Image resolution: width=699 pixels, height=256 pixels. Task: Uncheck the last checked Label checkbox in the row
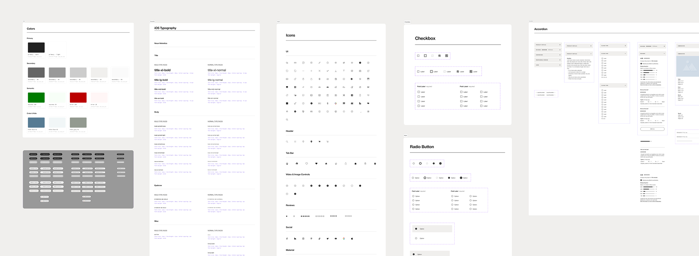coord(471,71)
